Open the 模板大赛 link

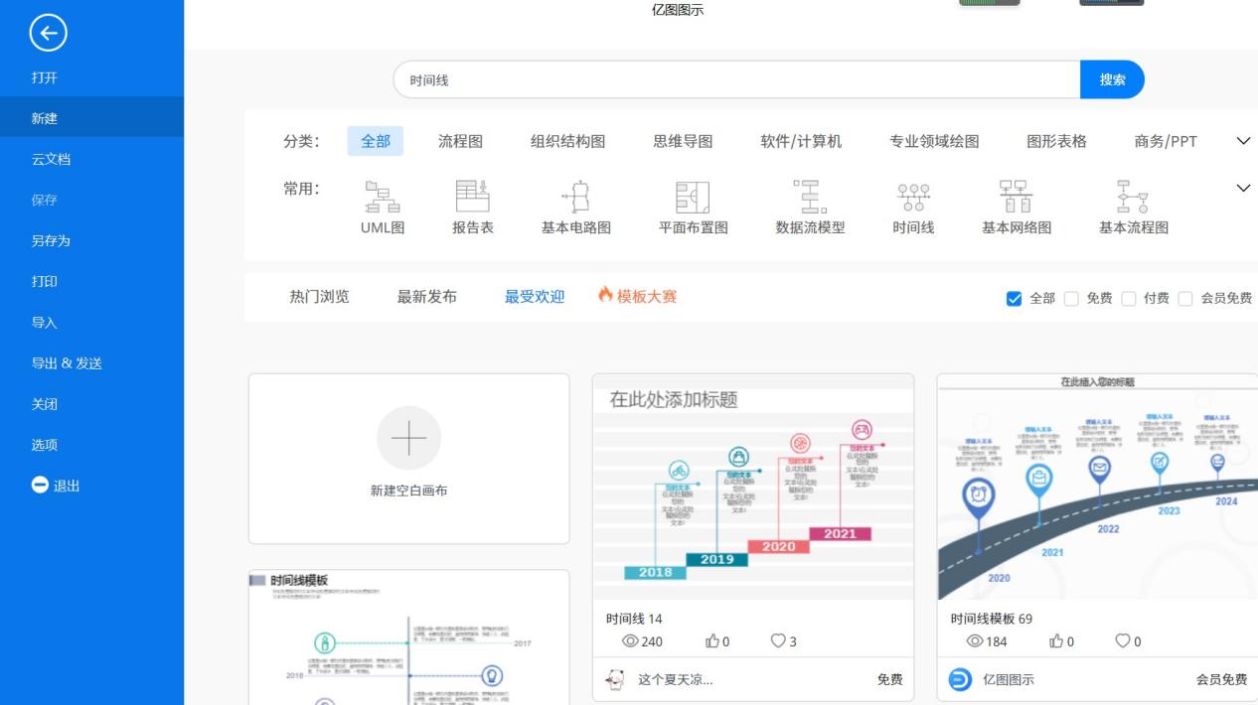point(637,296)
